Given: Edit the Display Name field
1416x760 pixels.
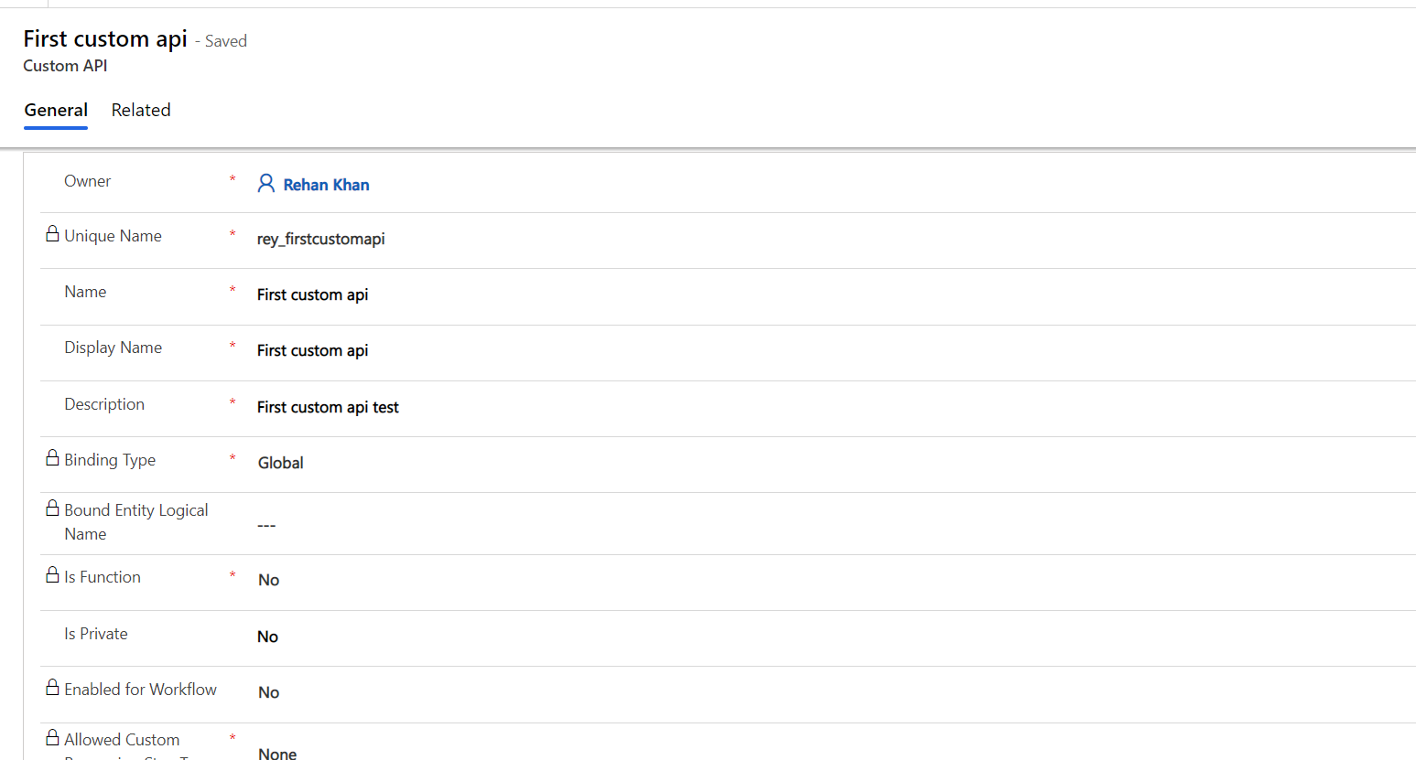Looking at the screenshot, I should [x=312, y=350].
